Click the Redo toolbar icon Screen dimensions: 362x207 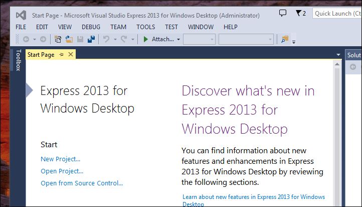click(x=124, y=39)
